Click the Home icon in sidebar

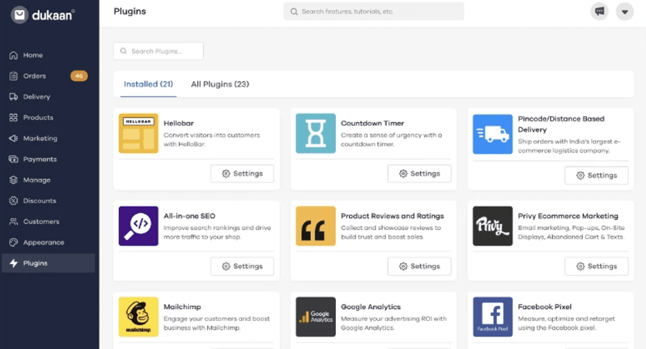[x=13, y=55]
